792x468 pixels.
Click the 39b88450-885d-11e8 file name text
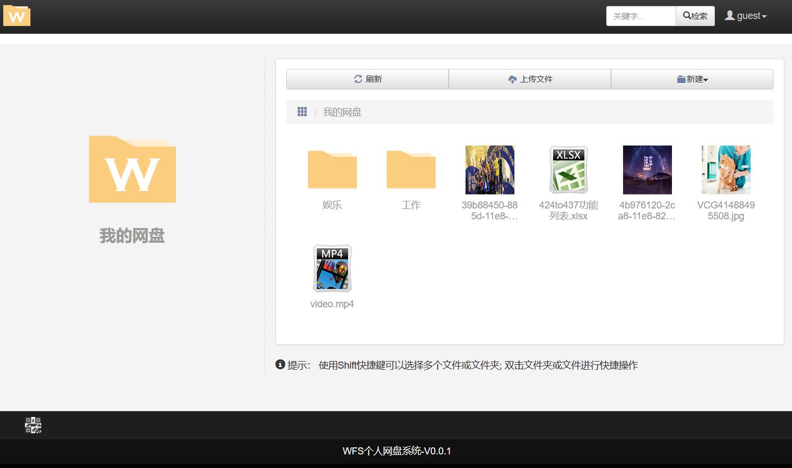click(x=490, y=211)
